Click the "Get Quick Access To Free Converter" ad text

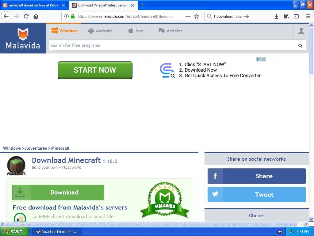tap(223, 76)
